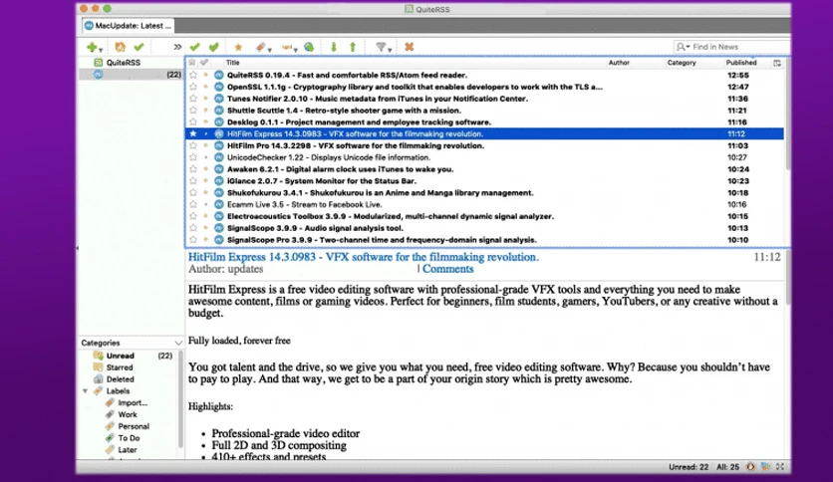Click the green plus Add feed icon
Image resolution: width=833 pixels, height=482 pixels.
tap(92, 47)
